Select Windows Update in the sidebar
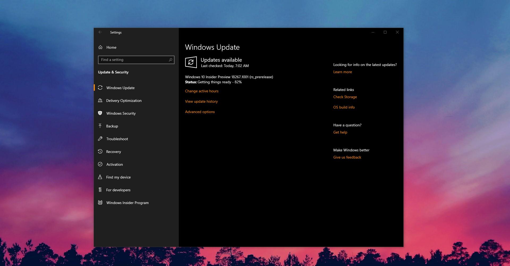Image resolution: width=510 pixels, height=266 pixels. 136,88
